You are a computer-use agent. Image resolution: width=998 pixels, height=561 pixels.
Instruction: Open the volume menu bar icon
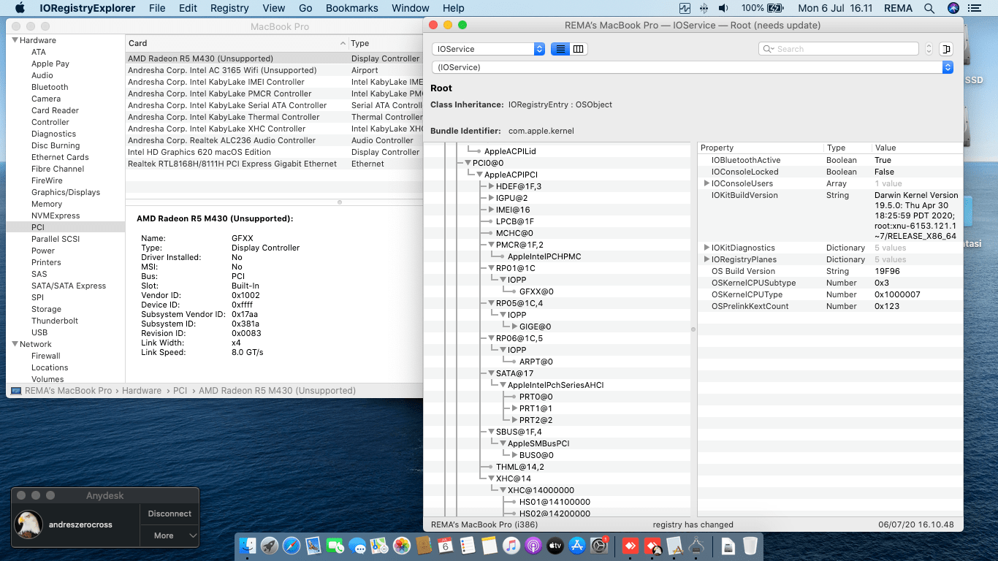tap(723, 8)
